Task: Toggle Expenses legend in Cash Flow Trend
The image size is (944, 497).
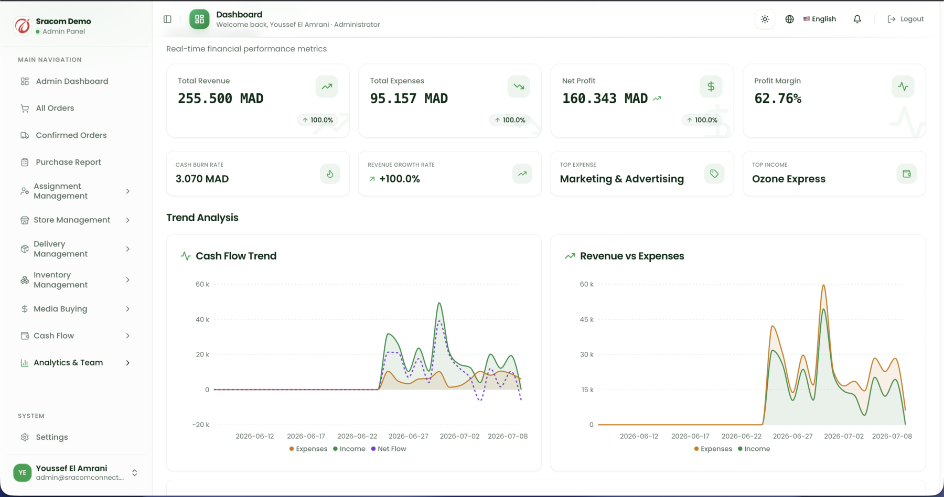Action: point(308,449)
